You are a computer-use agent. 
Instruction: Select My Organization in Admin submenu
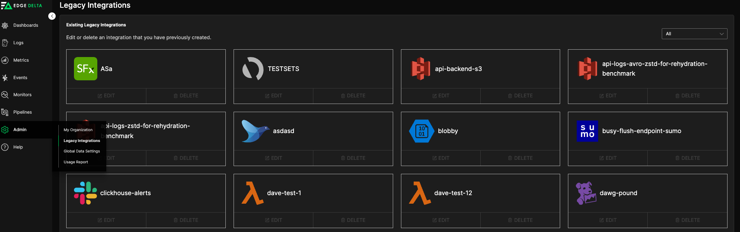pos(78,130)
